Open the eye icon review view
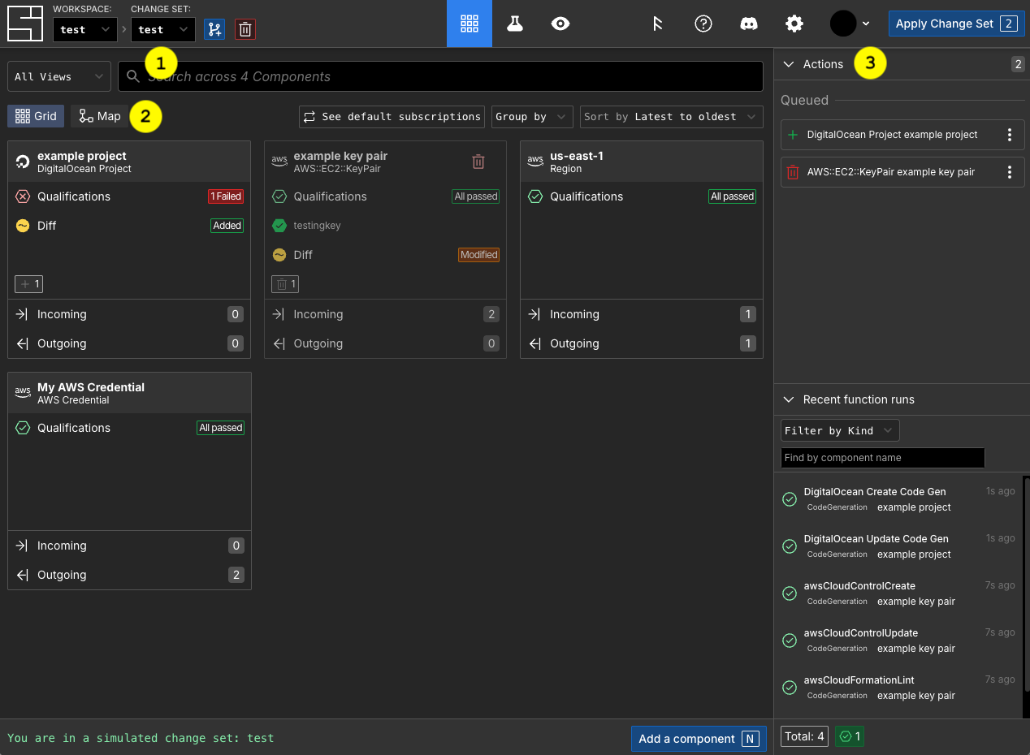Screen dimensions: 1030x755 tap(560, 24)
